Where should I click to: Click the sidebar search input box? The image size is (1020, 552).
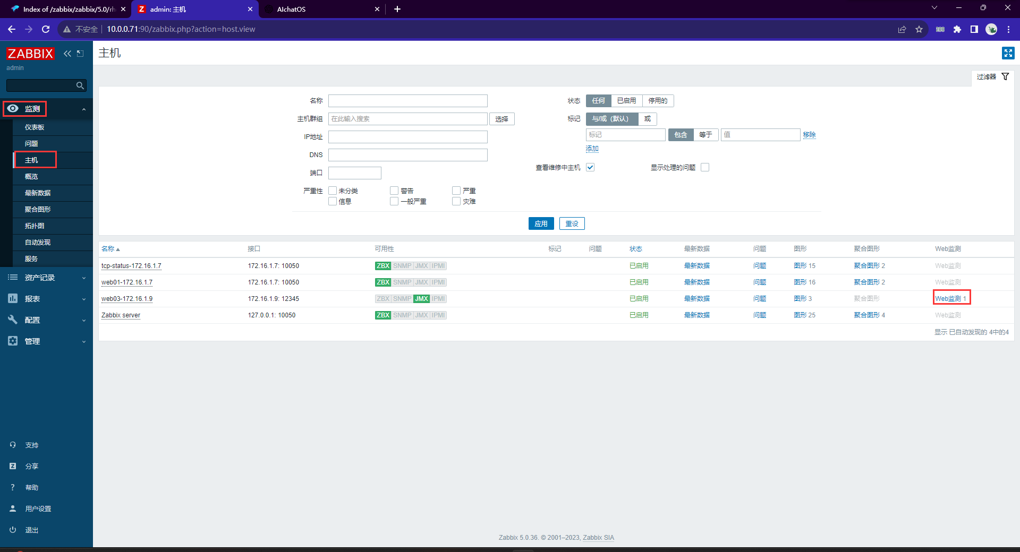[x=41, y=85]
